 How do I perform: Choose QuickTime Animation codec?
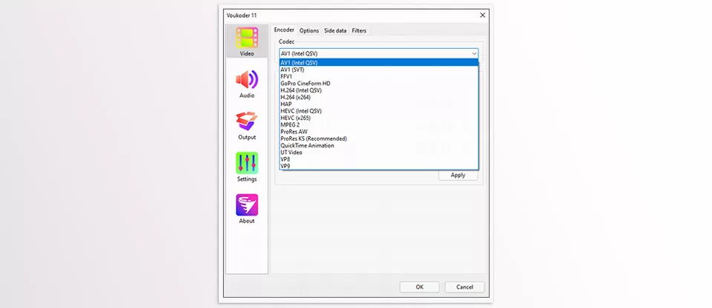click(379, 146)
